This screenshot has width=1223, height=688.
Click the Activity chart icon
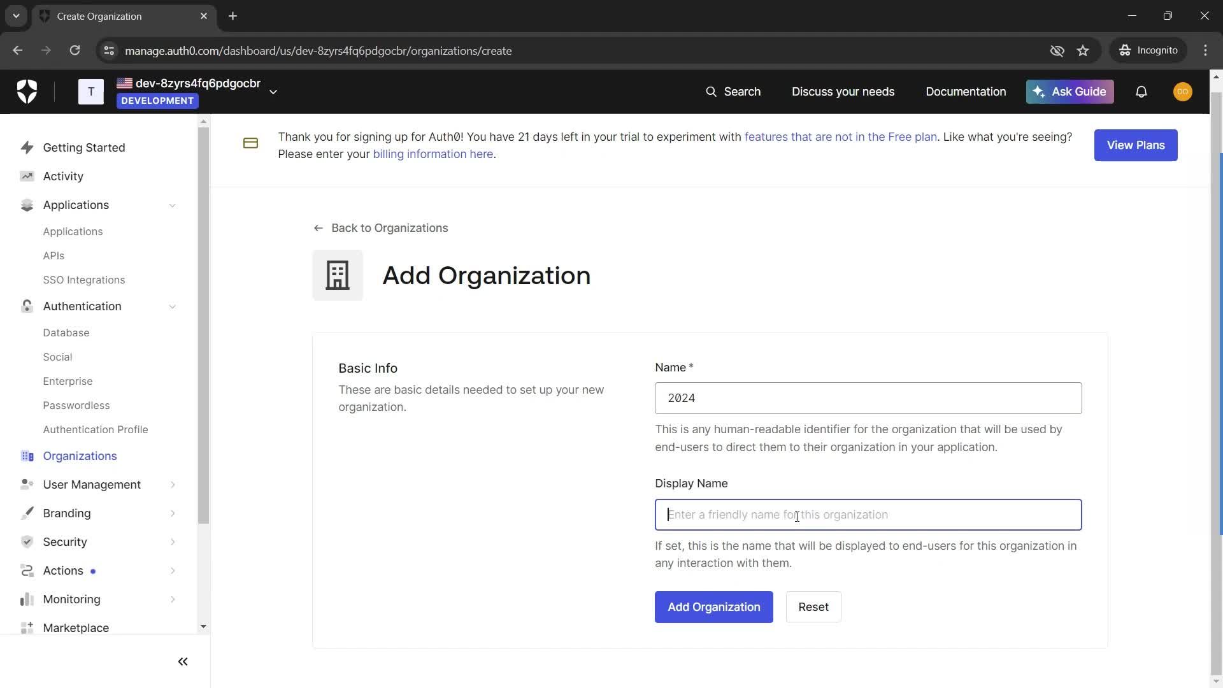point(27,176)
